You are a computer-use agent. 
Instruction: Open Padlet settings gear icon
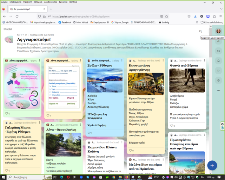[x=218, y=80]
